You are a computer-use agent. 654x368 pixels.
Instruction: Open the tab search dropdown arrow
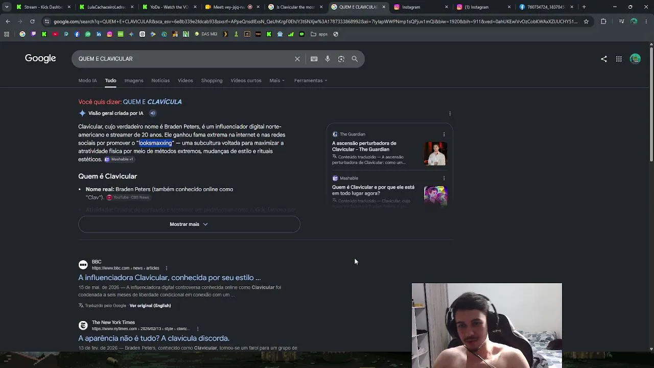[x=7, y=7]
